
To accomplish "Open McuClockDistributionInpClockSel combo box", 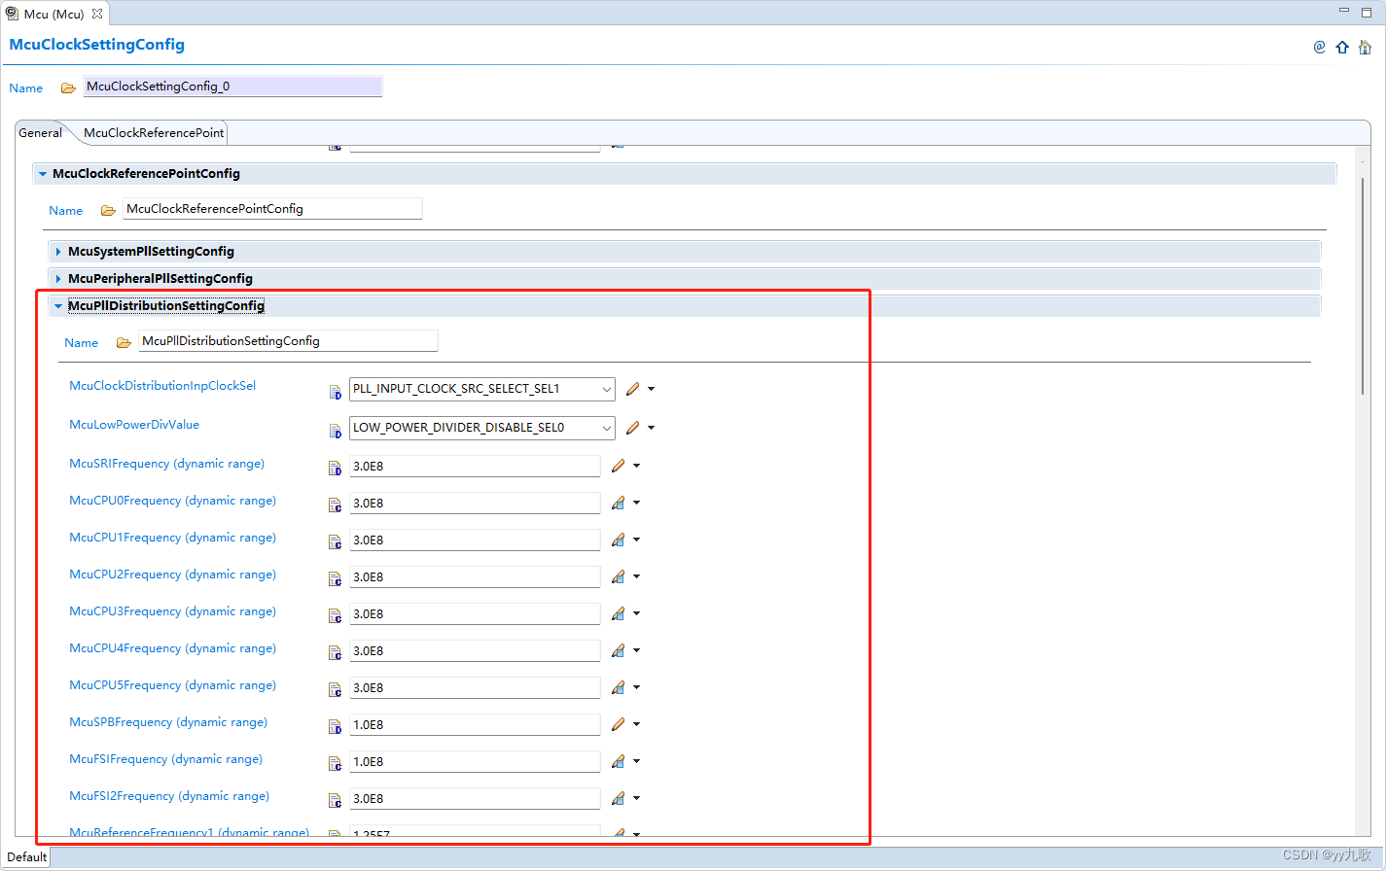I will 481,389.
